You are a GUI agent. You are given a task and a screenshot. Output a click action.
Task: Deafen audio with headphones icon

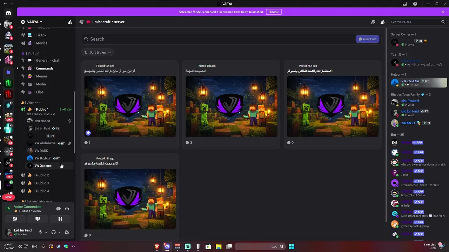54,232
